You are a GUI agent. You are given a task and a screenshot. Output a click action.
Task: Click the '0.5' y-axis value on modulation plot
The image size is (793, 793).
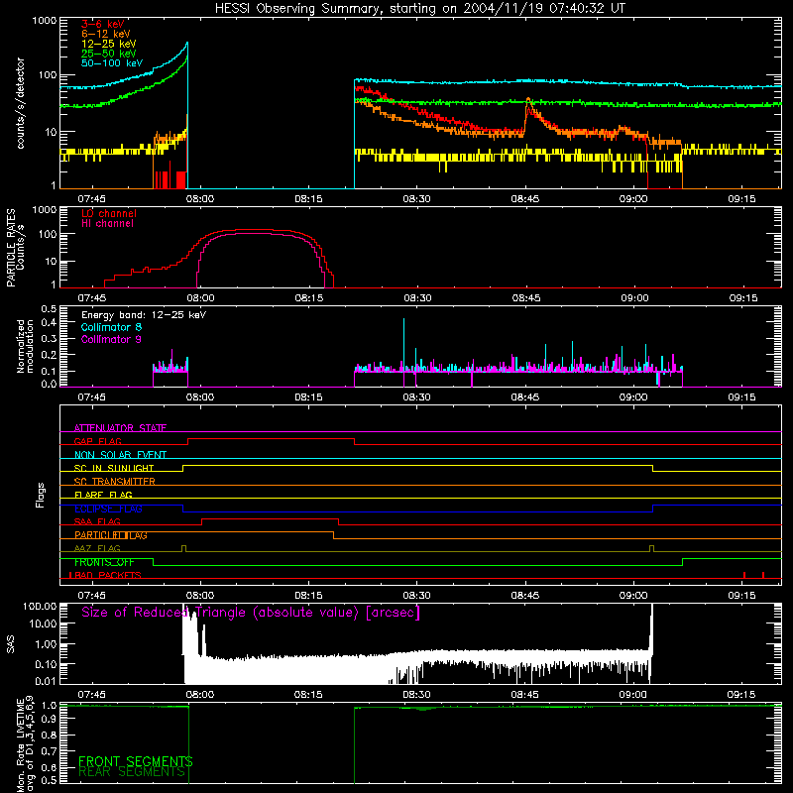point(49,308)
